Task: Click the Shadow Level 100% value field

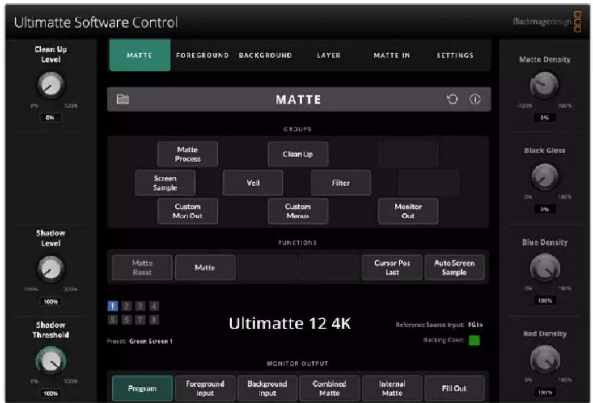Action: (x=50, y=302)
